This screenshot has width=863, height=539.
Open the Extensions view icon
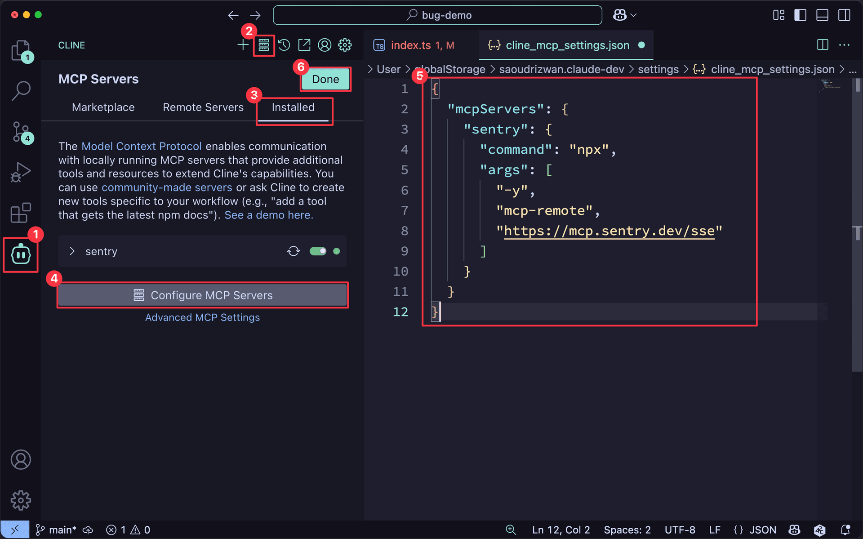(20, 213)
